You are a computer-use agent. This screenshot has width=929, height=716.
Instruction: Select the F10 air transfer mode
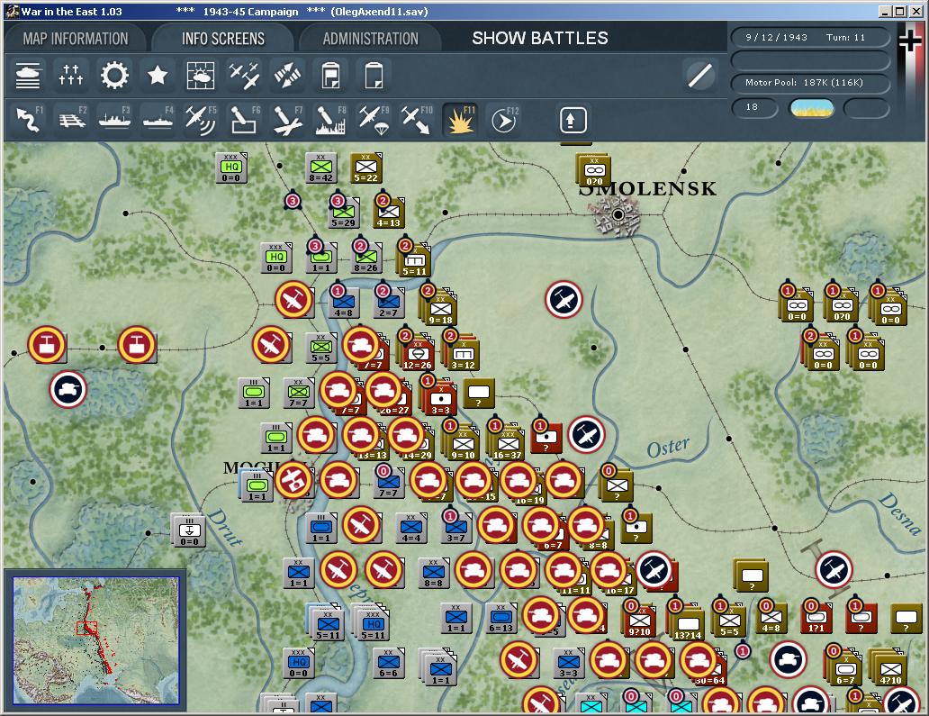pos(417,119)
